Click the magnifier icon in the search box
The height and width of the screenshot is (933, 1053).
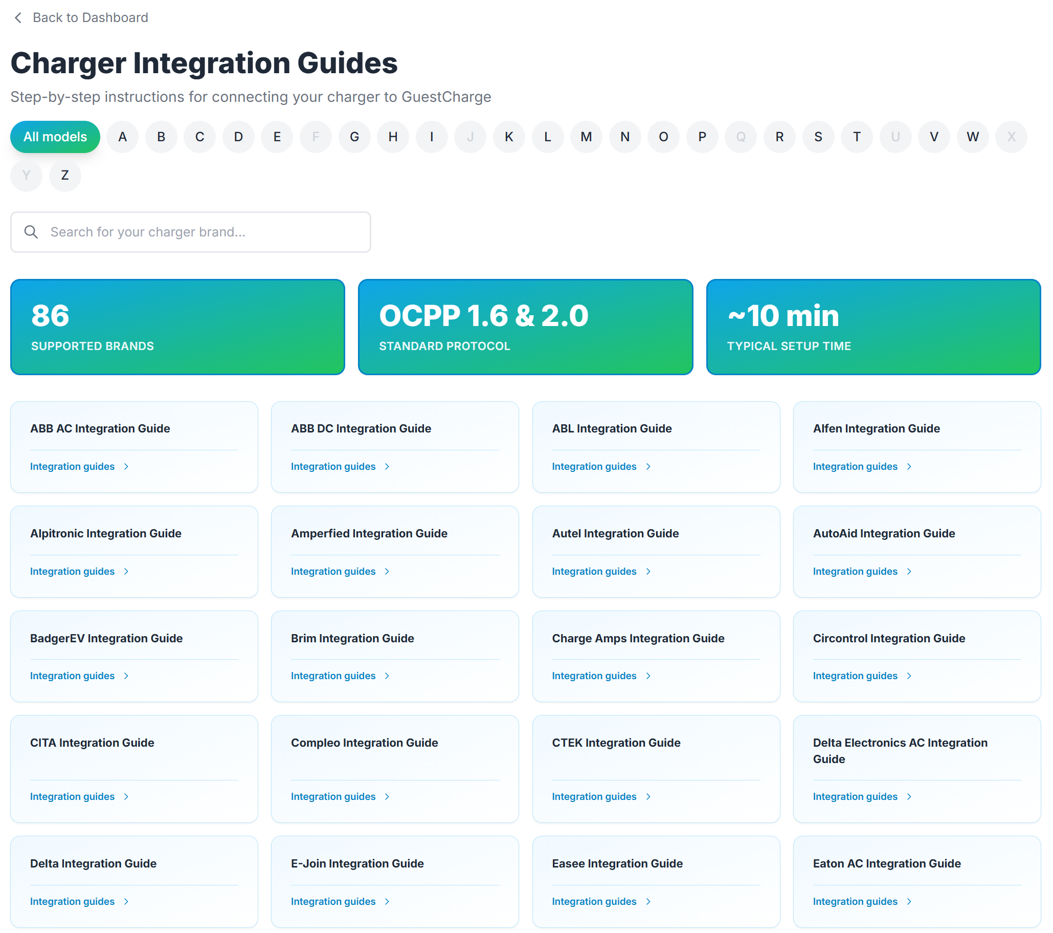click(31, 232)
